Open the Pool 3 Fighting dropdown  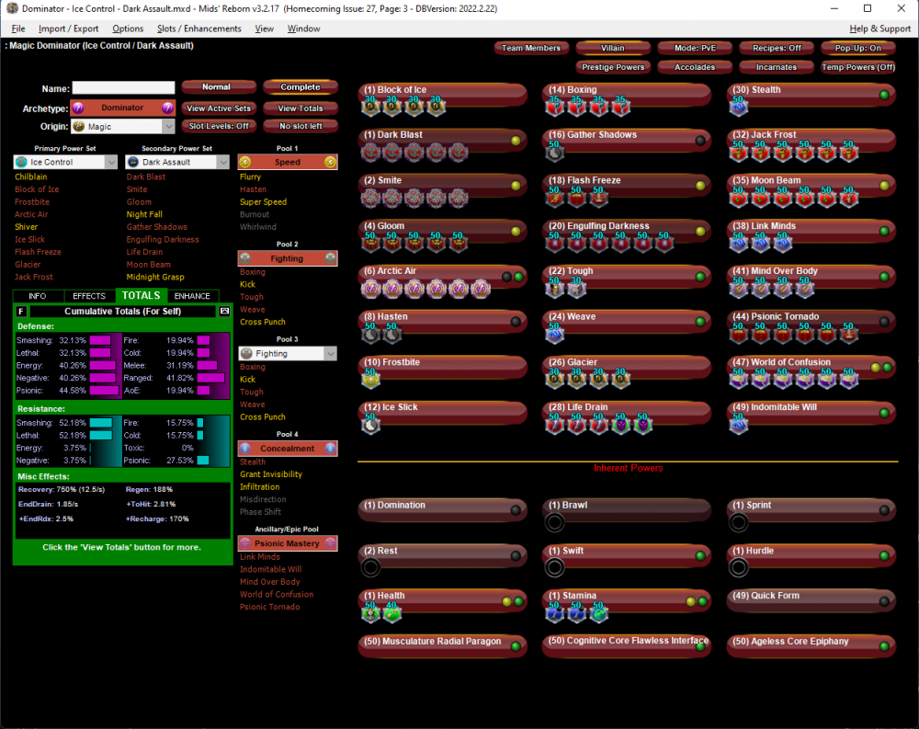tap(288, 353)
